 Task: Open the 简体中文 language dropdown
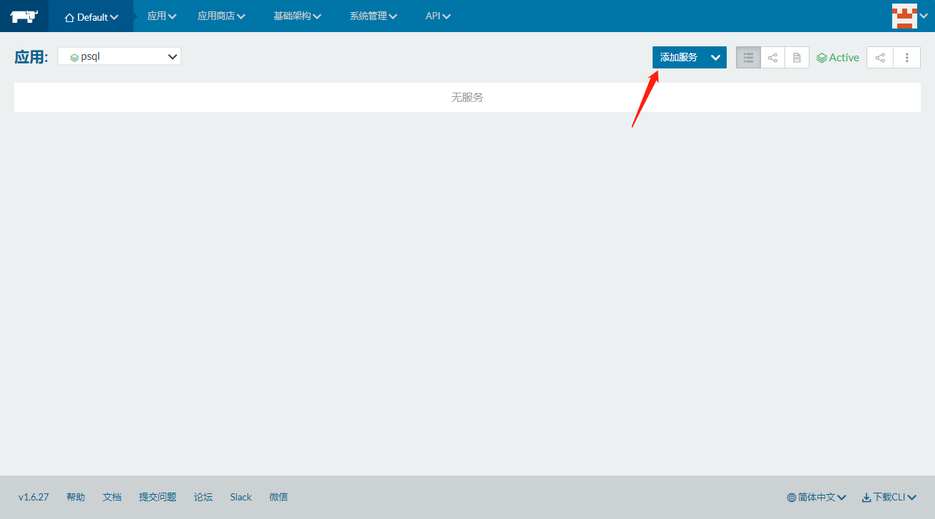tap(817, 497)
